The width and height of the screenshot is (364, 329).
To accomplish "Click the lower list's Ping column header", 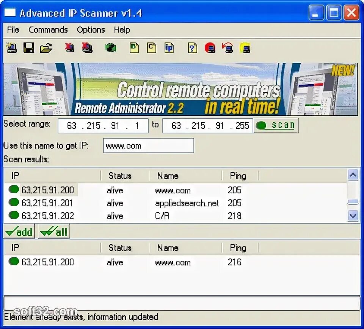I will pyautogui.click(x=240, y=248).
